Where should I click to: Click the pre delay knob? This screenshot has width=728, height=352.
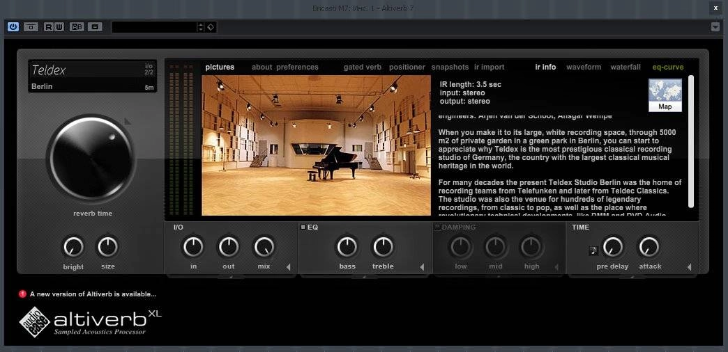[x=613, y=247]
